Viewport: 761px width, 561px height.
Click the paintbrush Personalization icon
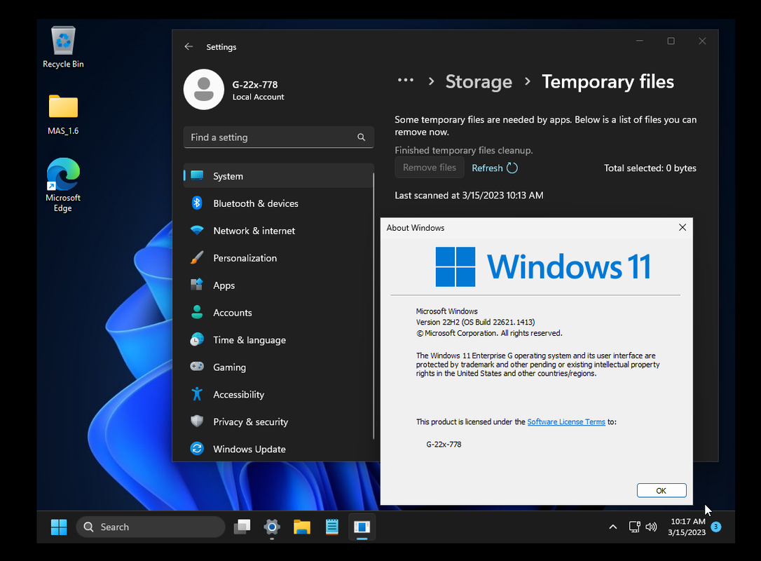coord(197,257)
